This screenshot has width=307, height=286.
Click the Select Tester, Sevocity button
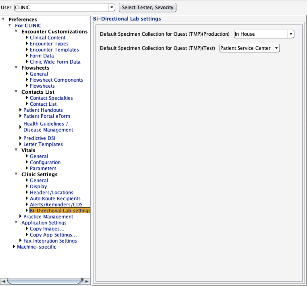147,8
